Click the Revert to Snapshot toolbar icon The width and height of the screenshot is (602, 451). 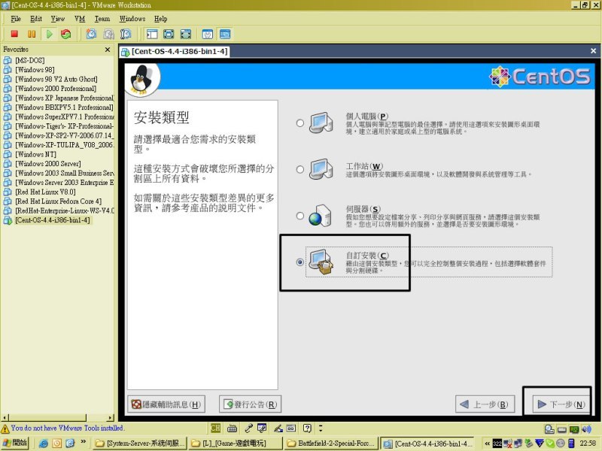point(108,34)
